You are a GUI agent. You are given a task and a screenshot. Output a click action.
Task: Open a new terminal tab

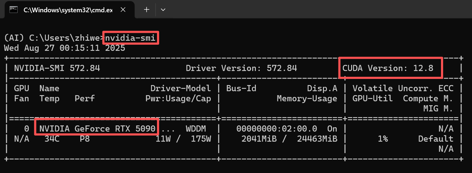[147, 10]
